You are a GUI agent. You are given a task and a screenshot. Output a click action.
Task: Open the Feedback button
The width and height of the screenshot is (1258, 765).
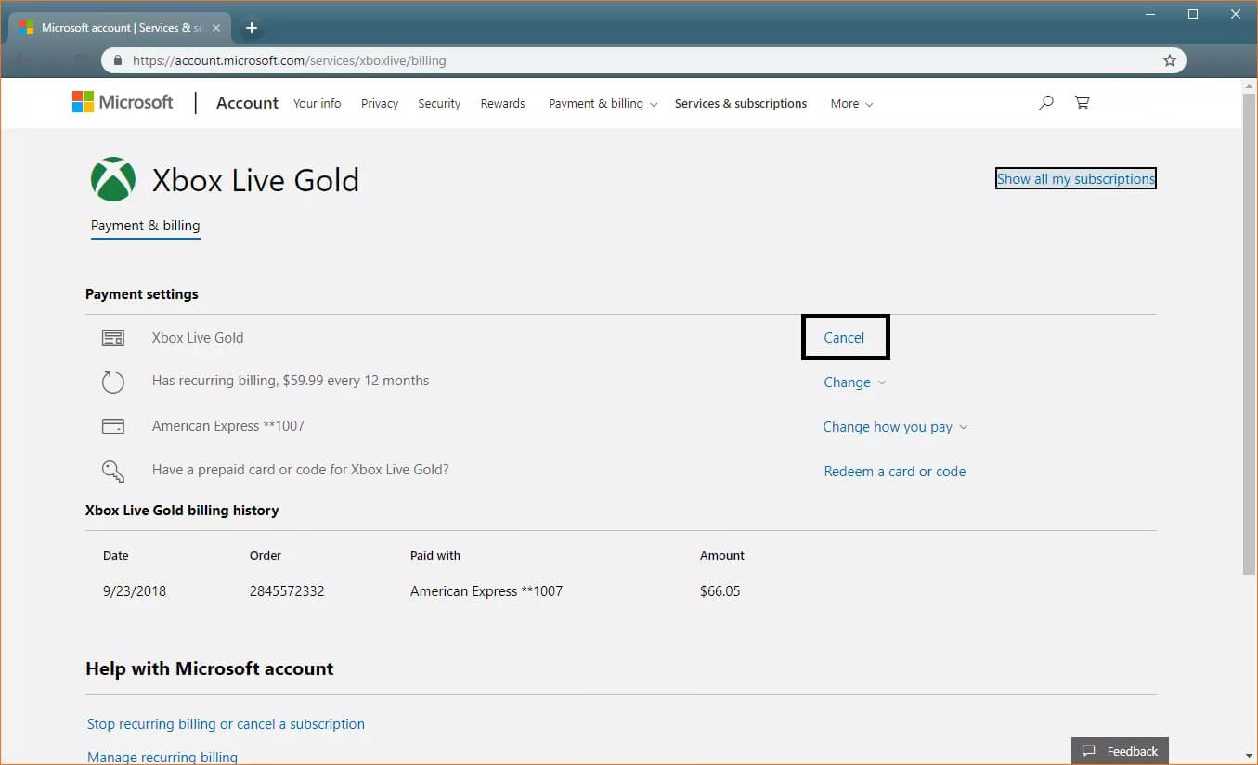pyautogui.click(x=1120, y=751)
